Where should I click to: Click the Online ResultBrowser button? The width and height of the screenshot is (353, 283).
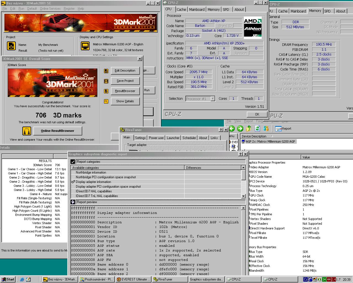tap(58, 131)
